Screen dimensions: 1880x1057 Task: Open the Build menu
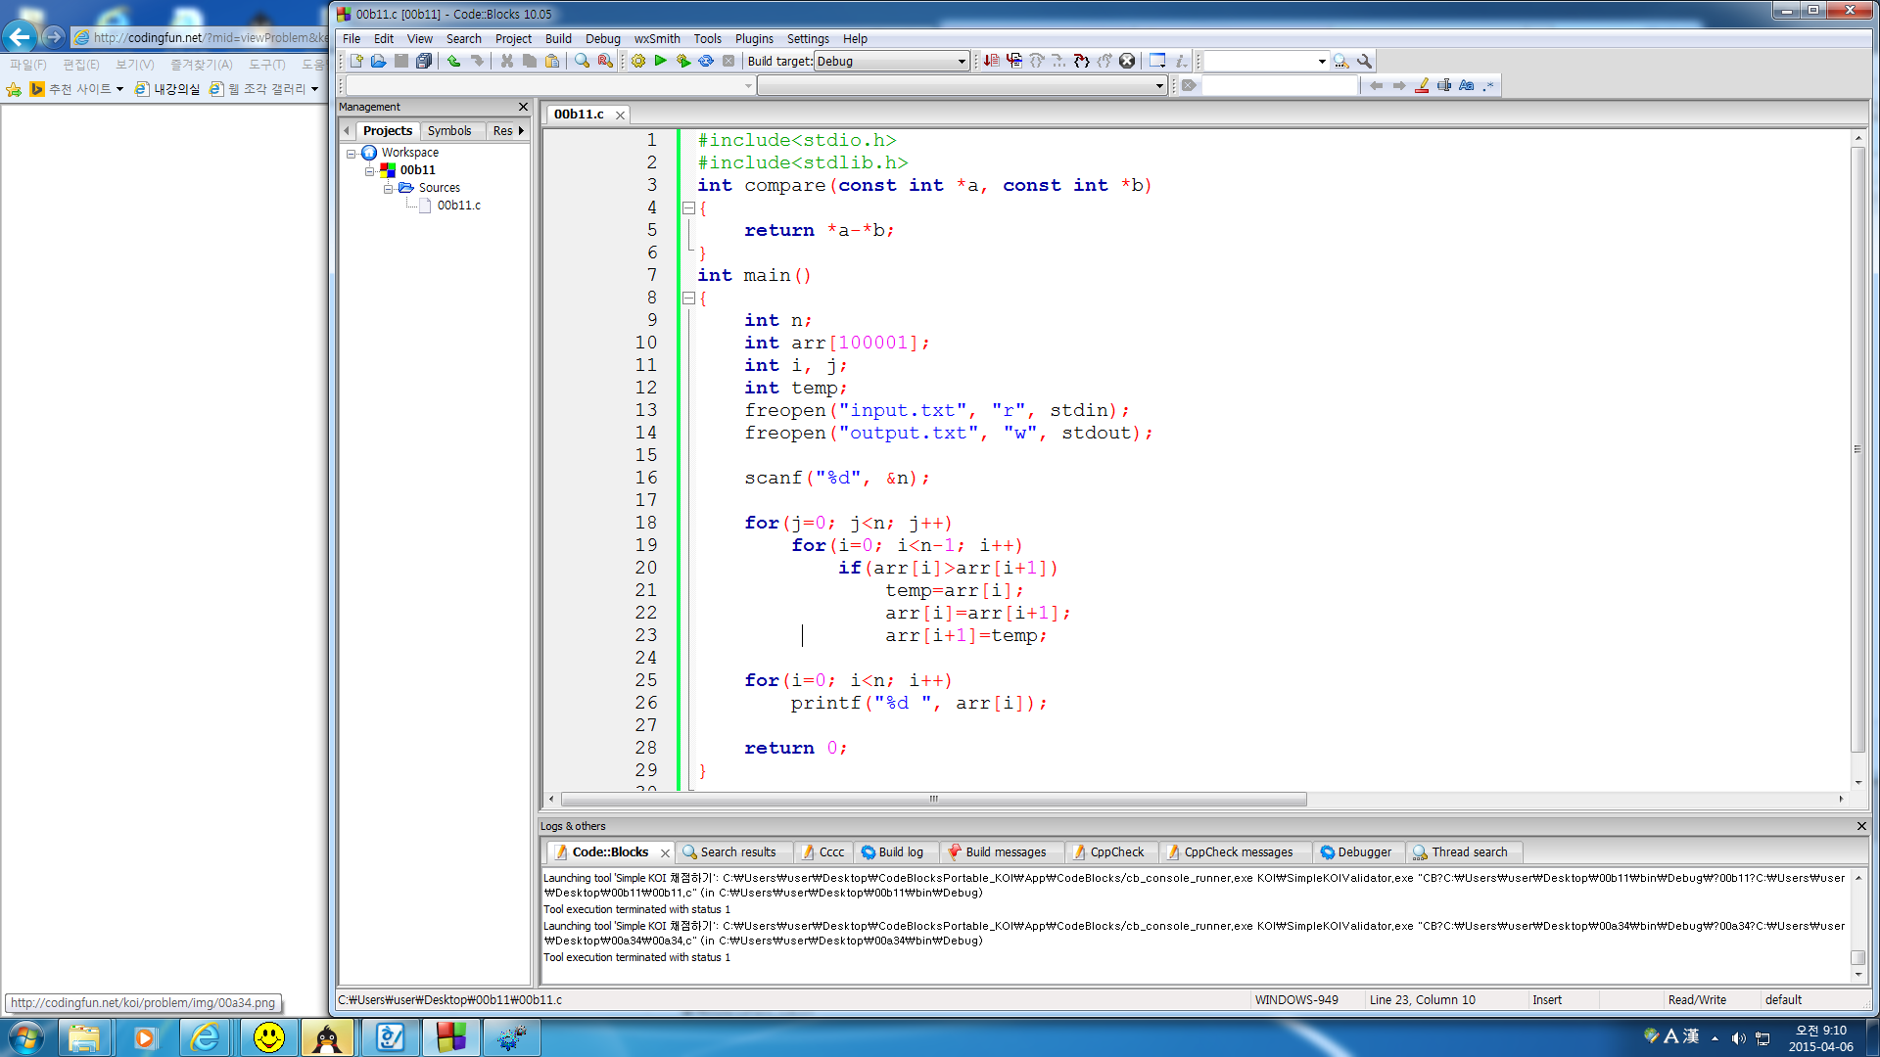(558, 39)
